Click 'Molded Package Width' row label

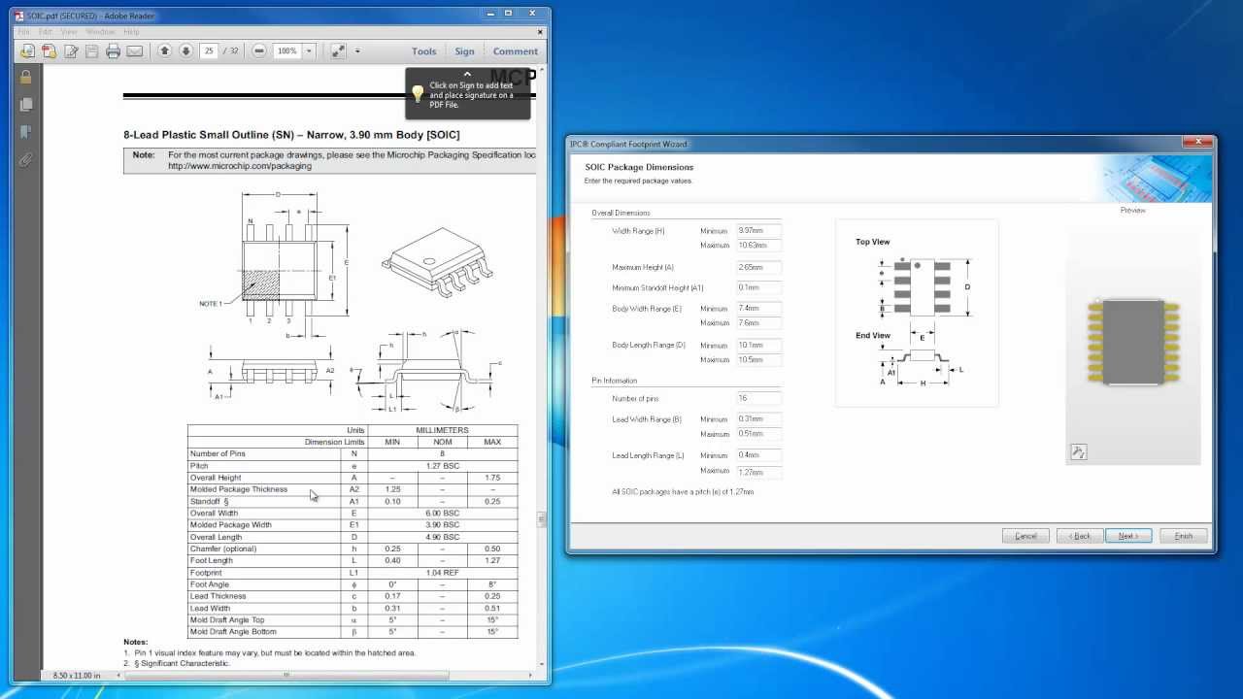click(230, 525)
